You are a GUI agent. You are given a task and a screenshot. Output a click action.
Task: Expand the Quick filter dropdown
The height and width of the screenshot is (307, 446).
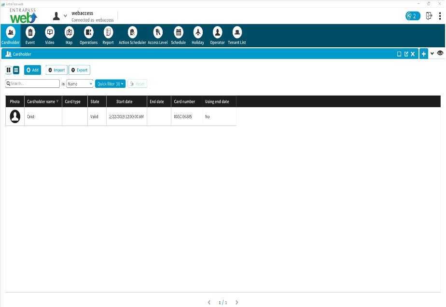(x=111, y=84)
